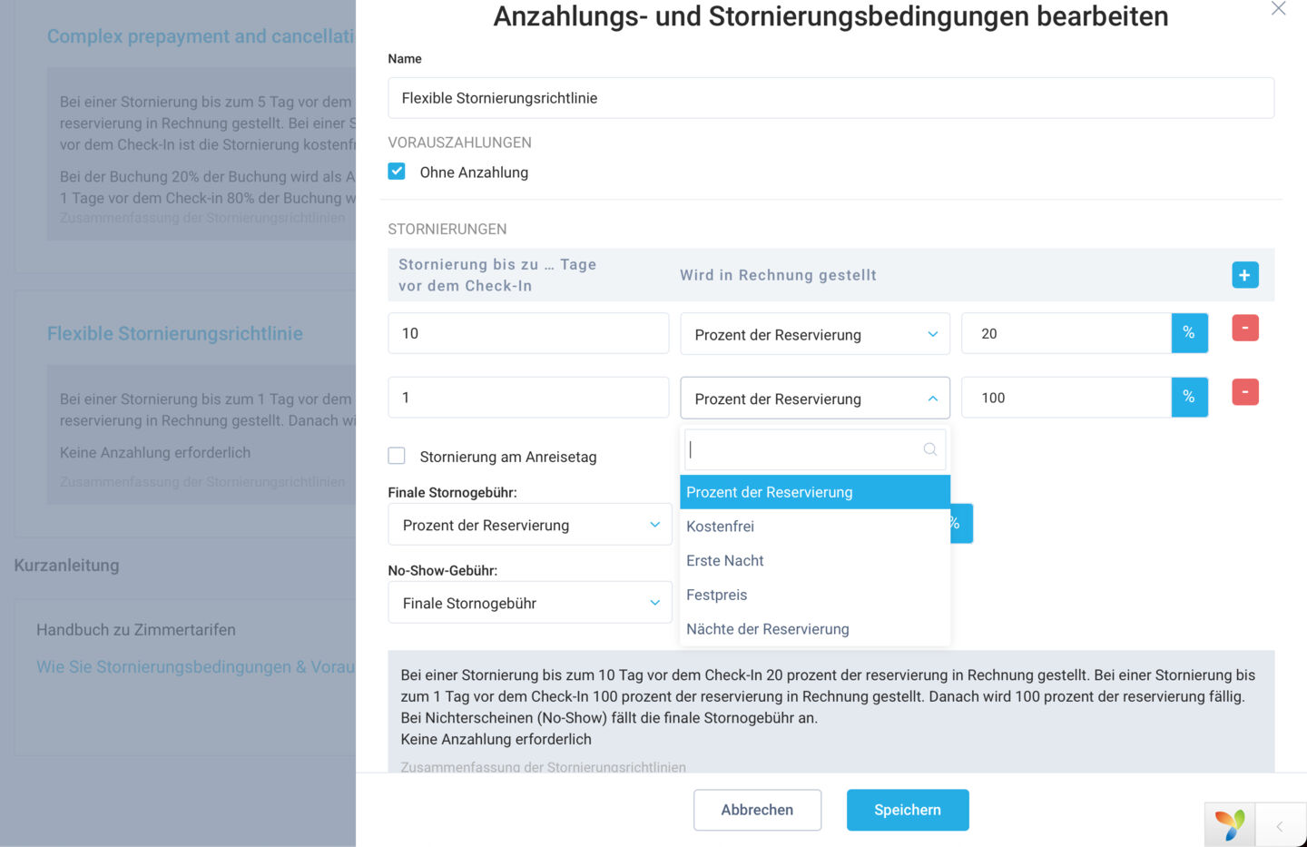Collapse the side widget with the left chevron

tap(1280, 826)
